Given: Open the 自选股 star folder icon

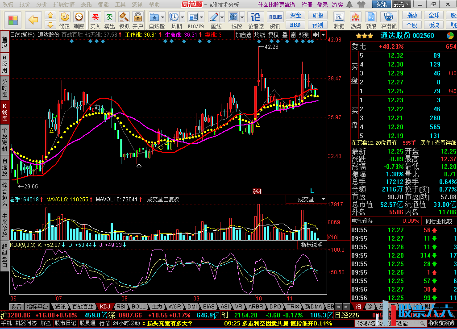Looking at the screenshot, I should (x=154, y=17).
